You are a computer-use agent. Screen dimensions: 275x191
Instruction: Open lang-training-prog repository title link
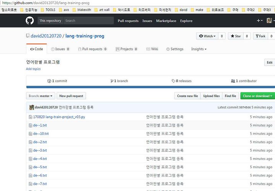(x=85, y=36)
